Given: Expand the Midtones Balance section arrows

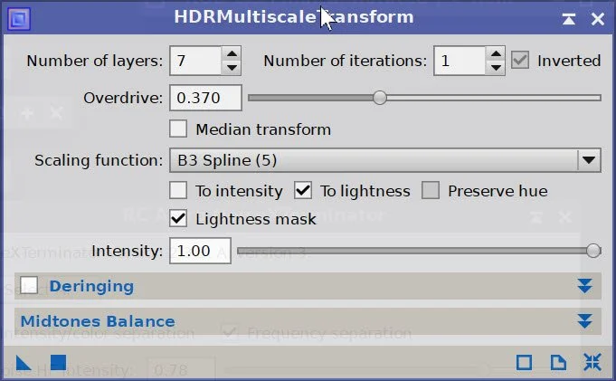Looking at the screenshot, I should [x=584, y=321].
